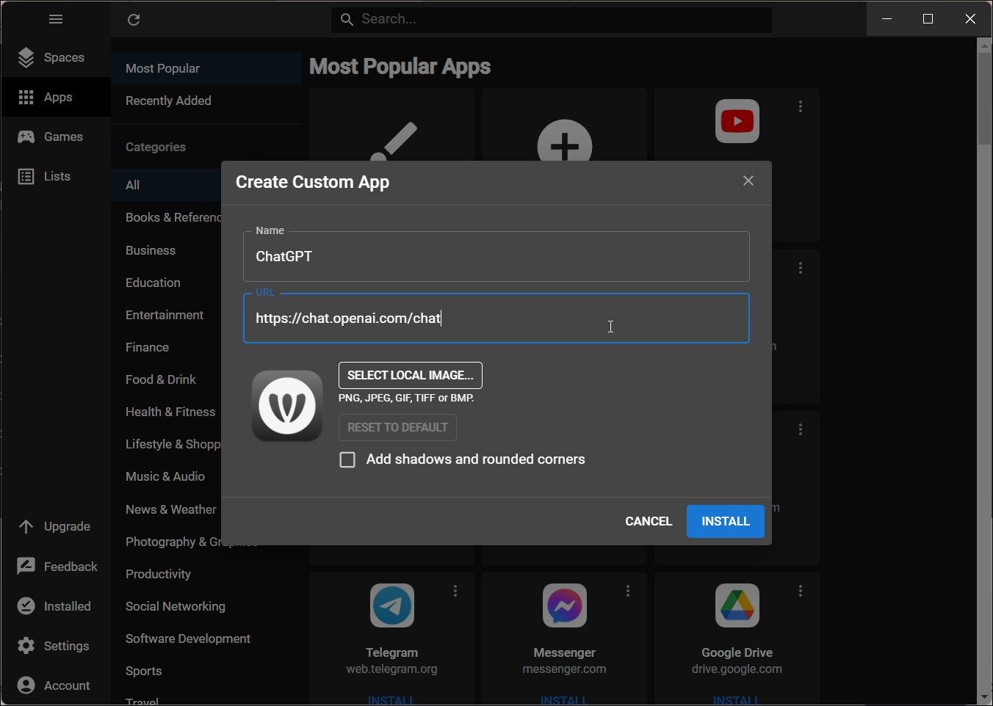Enable Add shadows and rounded corners
Screen dimensions: 993x706
pyautogui.click(x=347, y=459)
